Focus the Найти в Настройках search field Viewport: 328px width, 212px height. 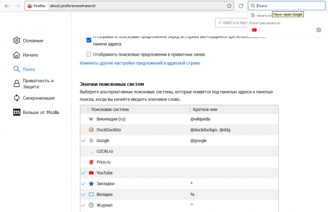pyautogui.click(x=232, y=22)
